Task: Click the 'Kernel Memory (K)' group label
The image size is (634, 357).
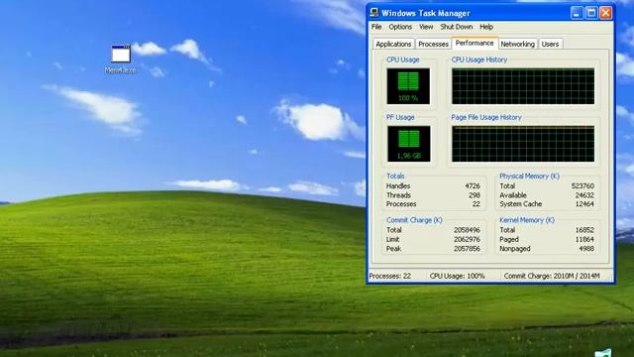Action: click(x=526, y=220)
